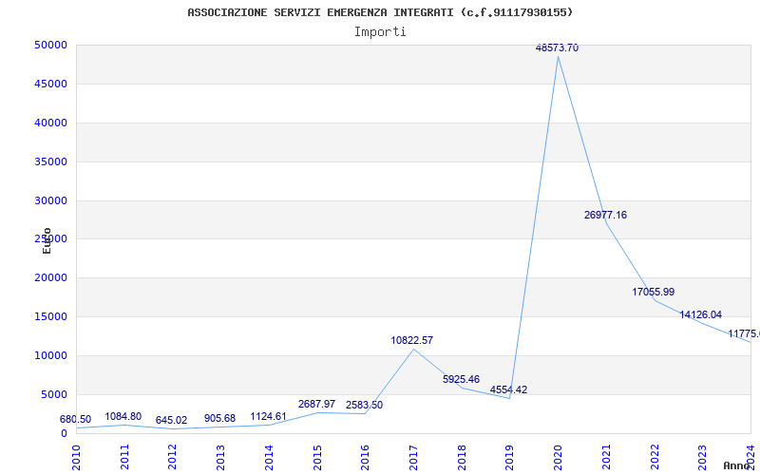Click the y-axis value 50000
Viewport: 760px width, 475px height.
pos(51,45)
